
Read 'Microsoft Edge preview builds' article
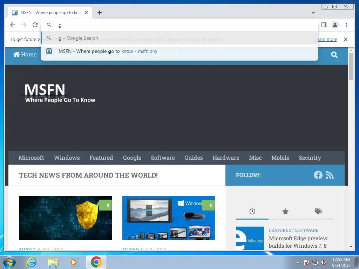click(298, 242)
